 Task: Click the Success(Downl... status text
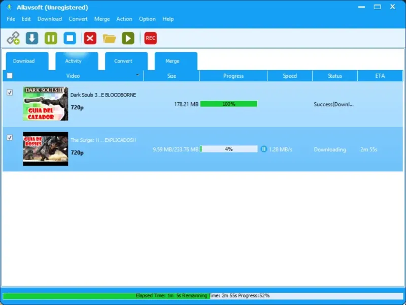(x=333, y=104)
